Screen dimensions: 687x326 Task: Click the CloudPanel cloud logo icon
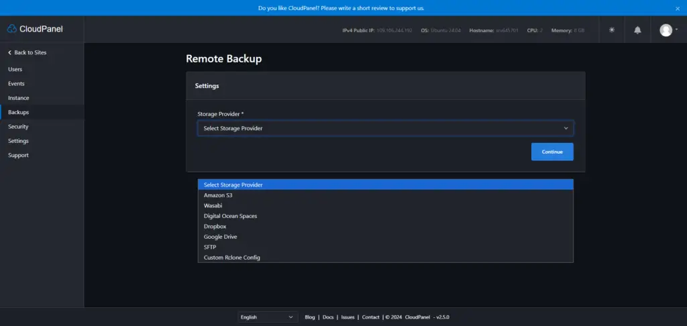coord(12,29)
